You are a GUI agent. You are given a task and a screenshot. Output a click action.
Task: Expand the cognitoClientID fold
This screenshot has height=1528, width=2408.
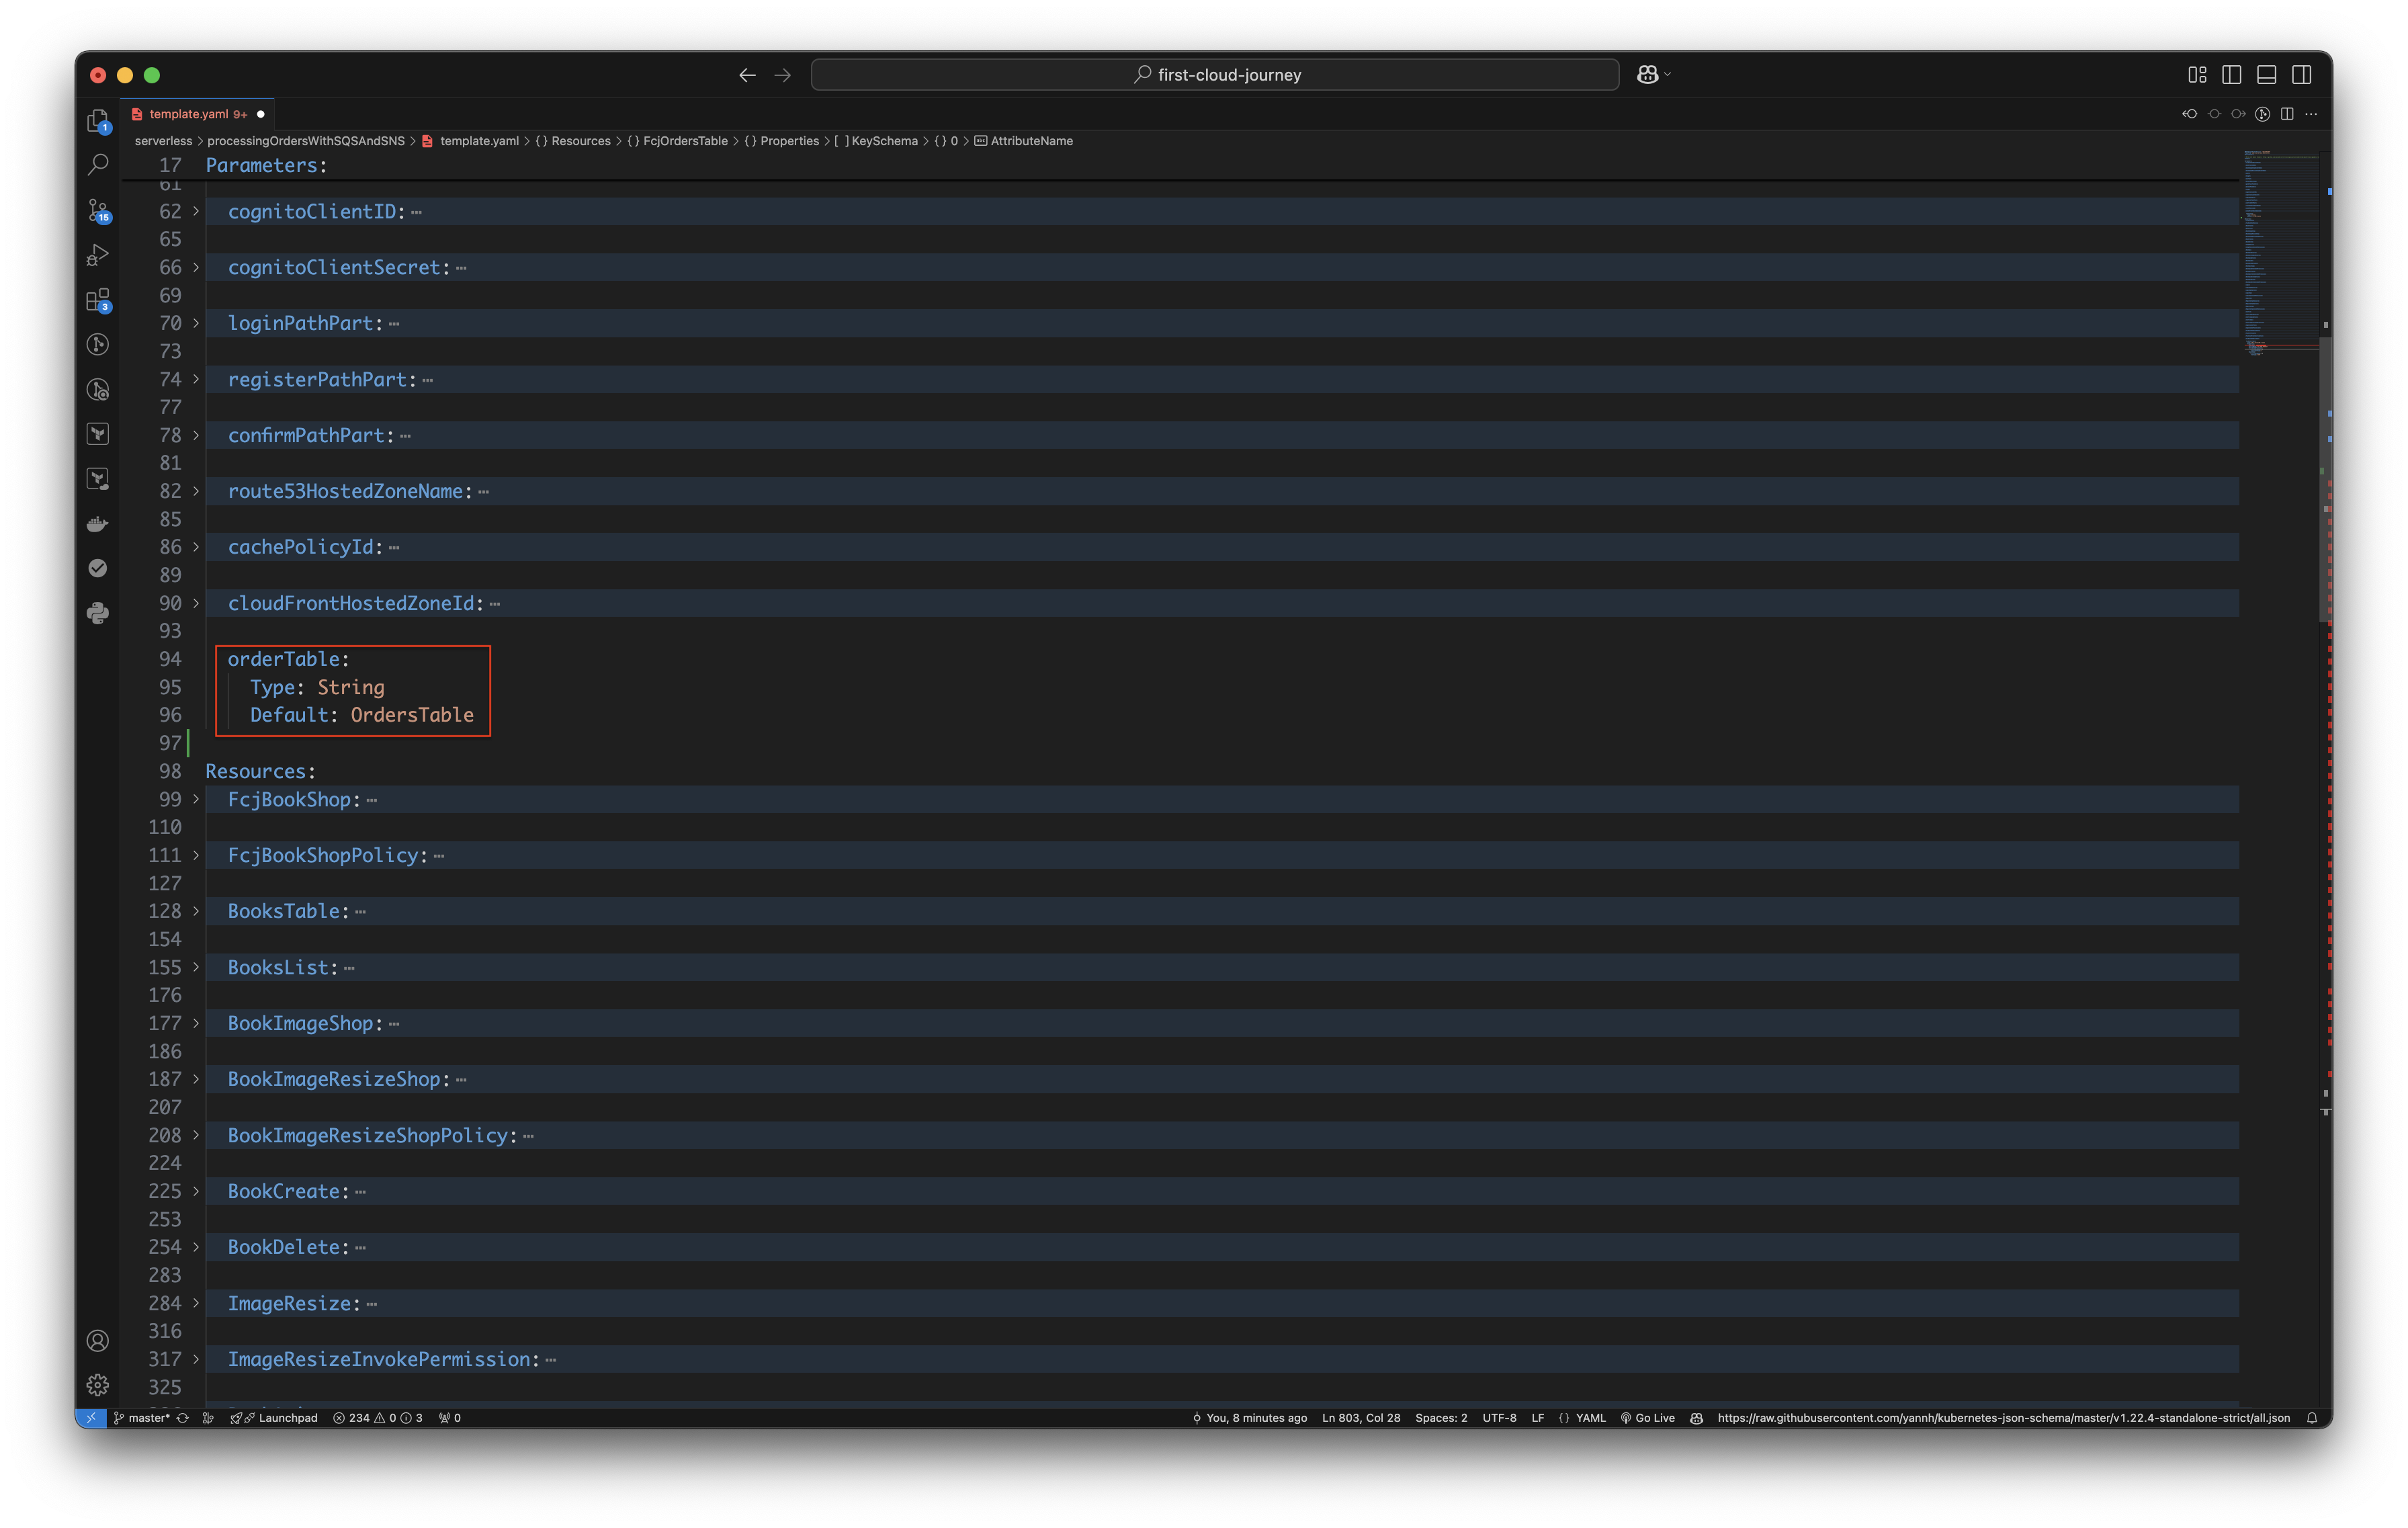click(x=196, y=211)
